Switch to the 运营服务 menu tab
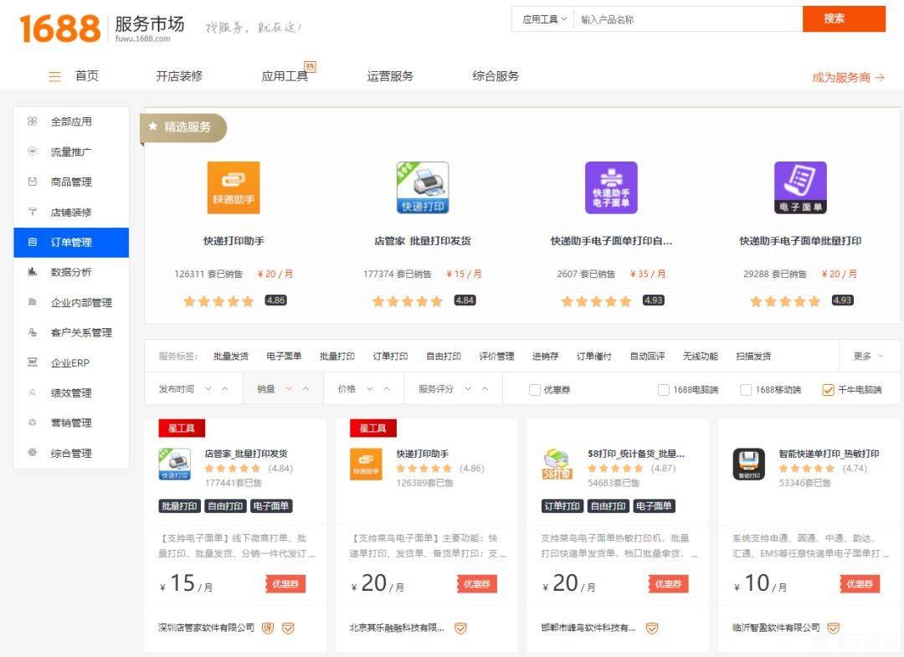The image size is (904, 657). click(x=389, y=75)
